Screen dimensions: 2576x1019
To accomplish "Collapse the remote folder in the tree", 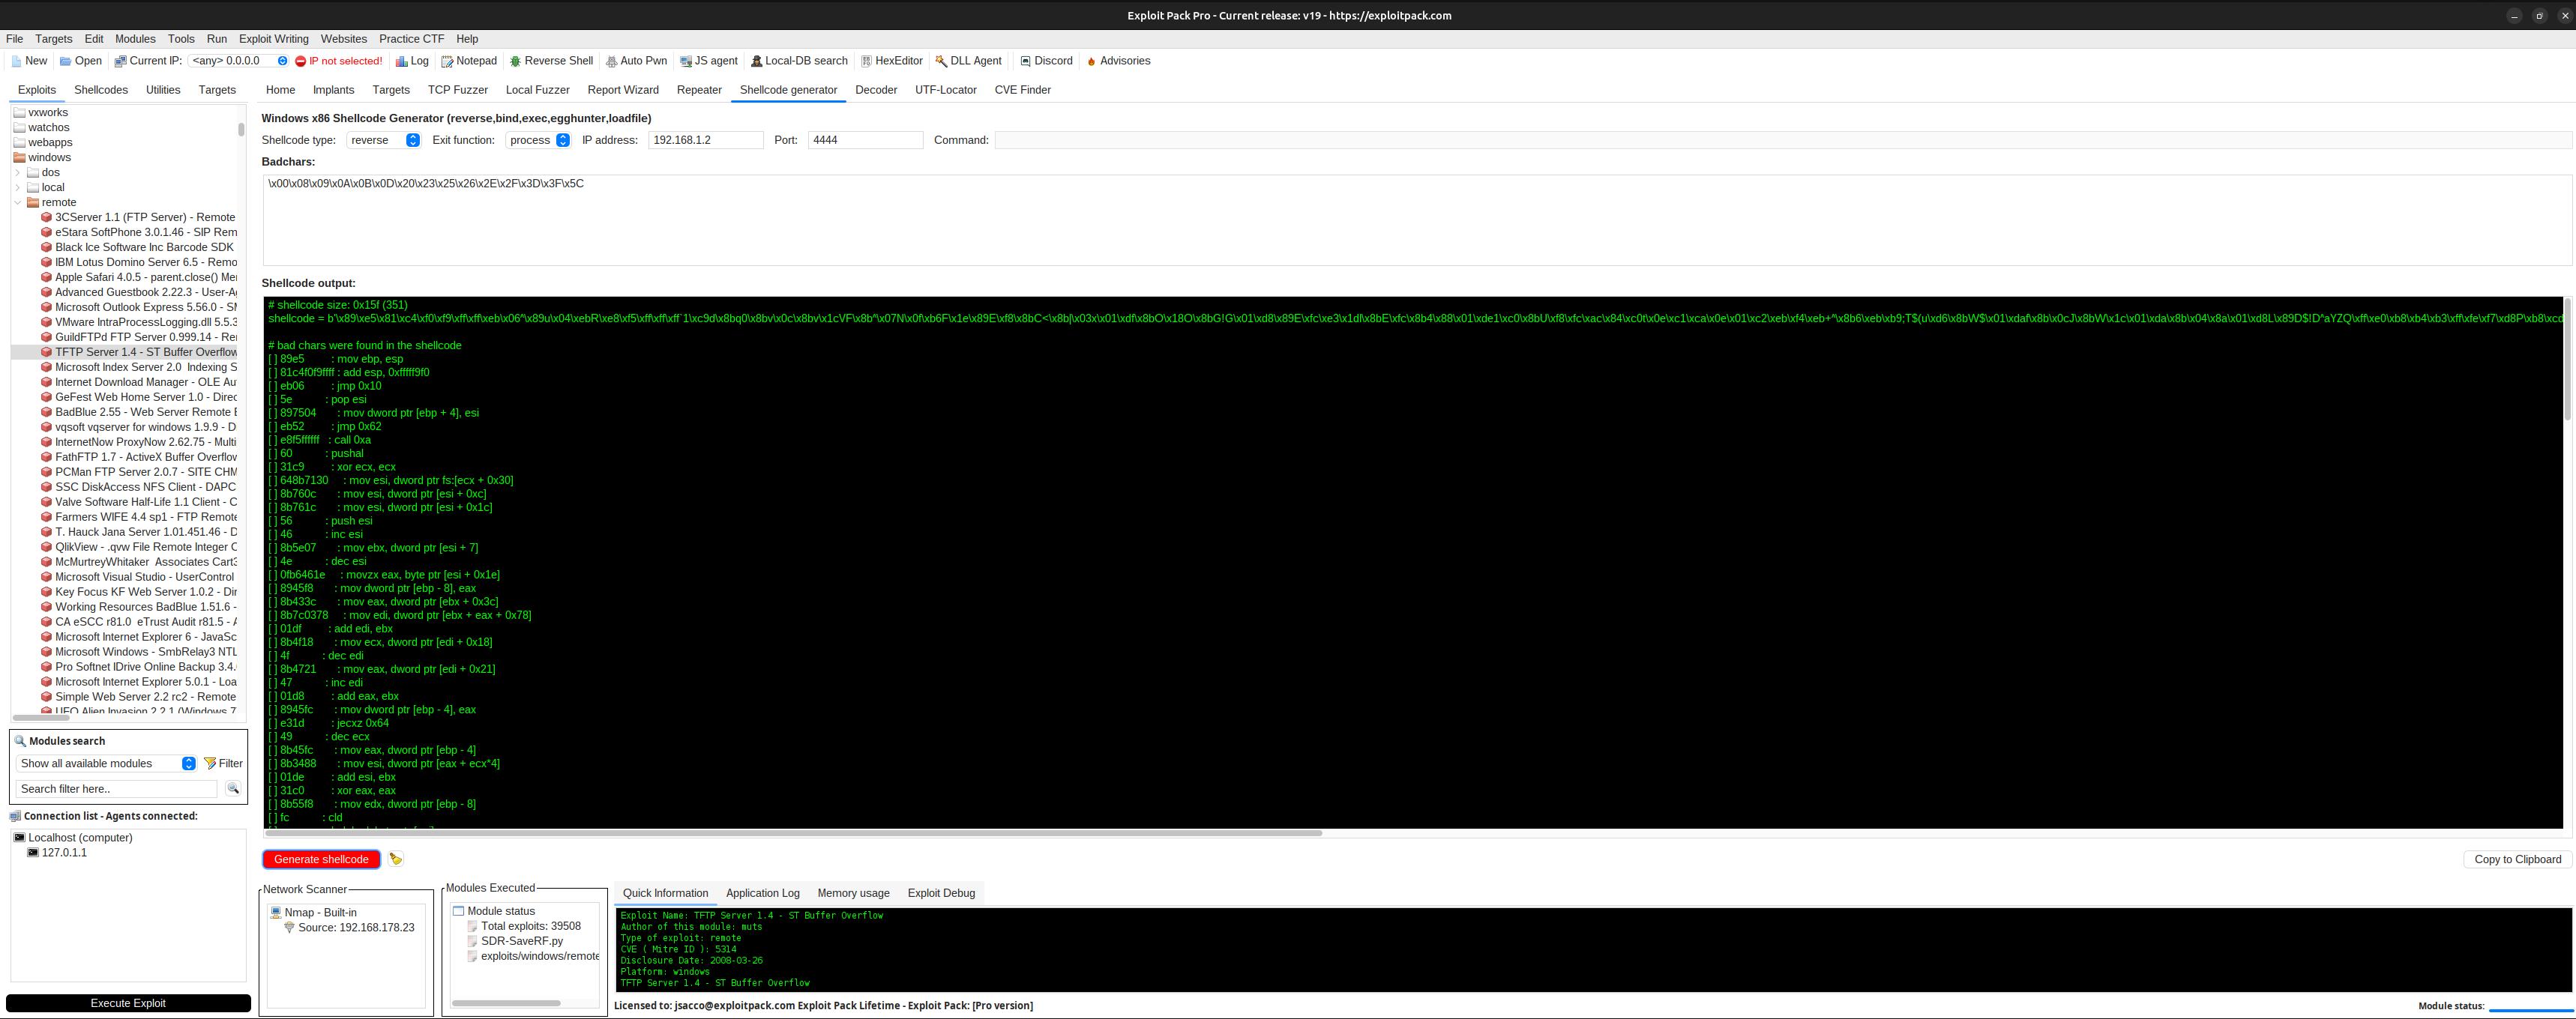I will (x=17, y=203).
